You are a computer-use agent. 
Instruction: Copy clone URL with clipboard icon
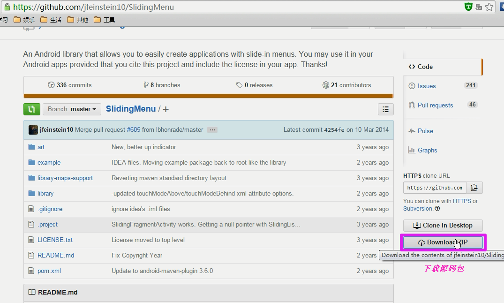[474, 188]
